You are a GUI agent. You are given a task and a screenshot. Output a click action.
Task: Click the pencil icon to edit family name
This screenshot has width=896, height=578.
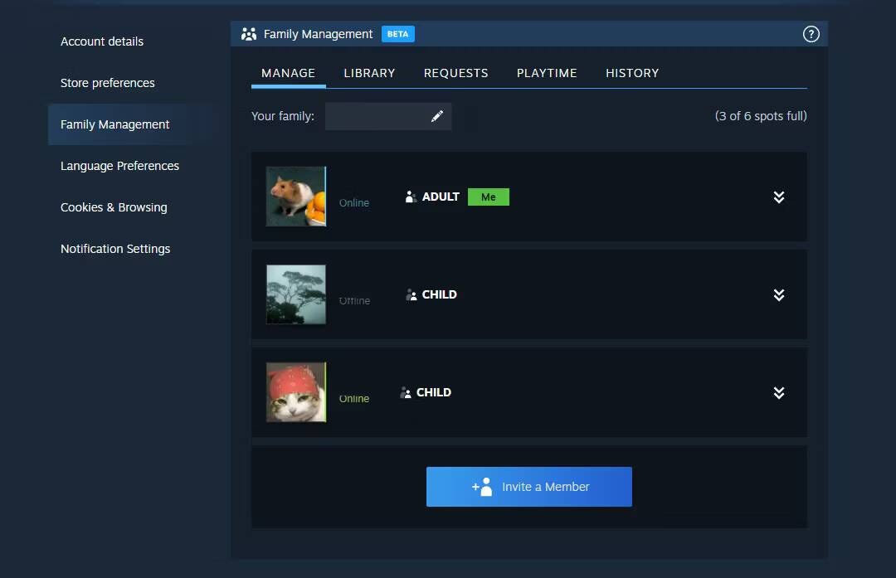pos(438,116)
